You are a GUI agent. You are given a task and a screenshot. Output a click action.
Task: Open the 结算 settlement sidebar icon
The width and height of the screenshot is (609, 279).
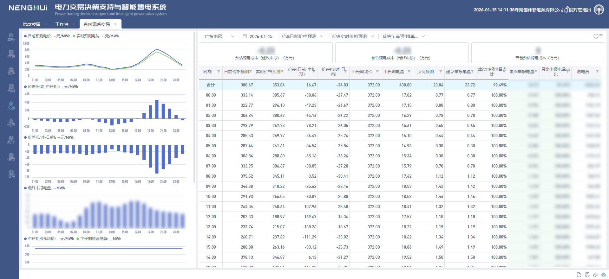pos(11,123)
